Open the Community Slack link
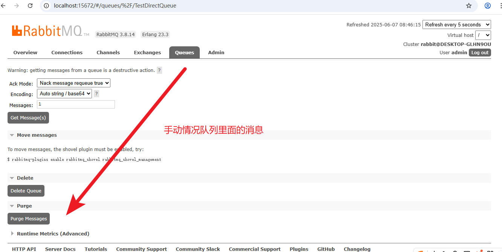This screenshot has height=252, width=502. [198, 249]
